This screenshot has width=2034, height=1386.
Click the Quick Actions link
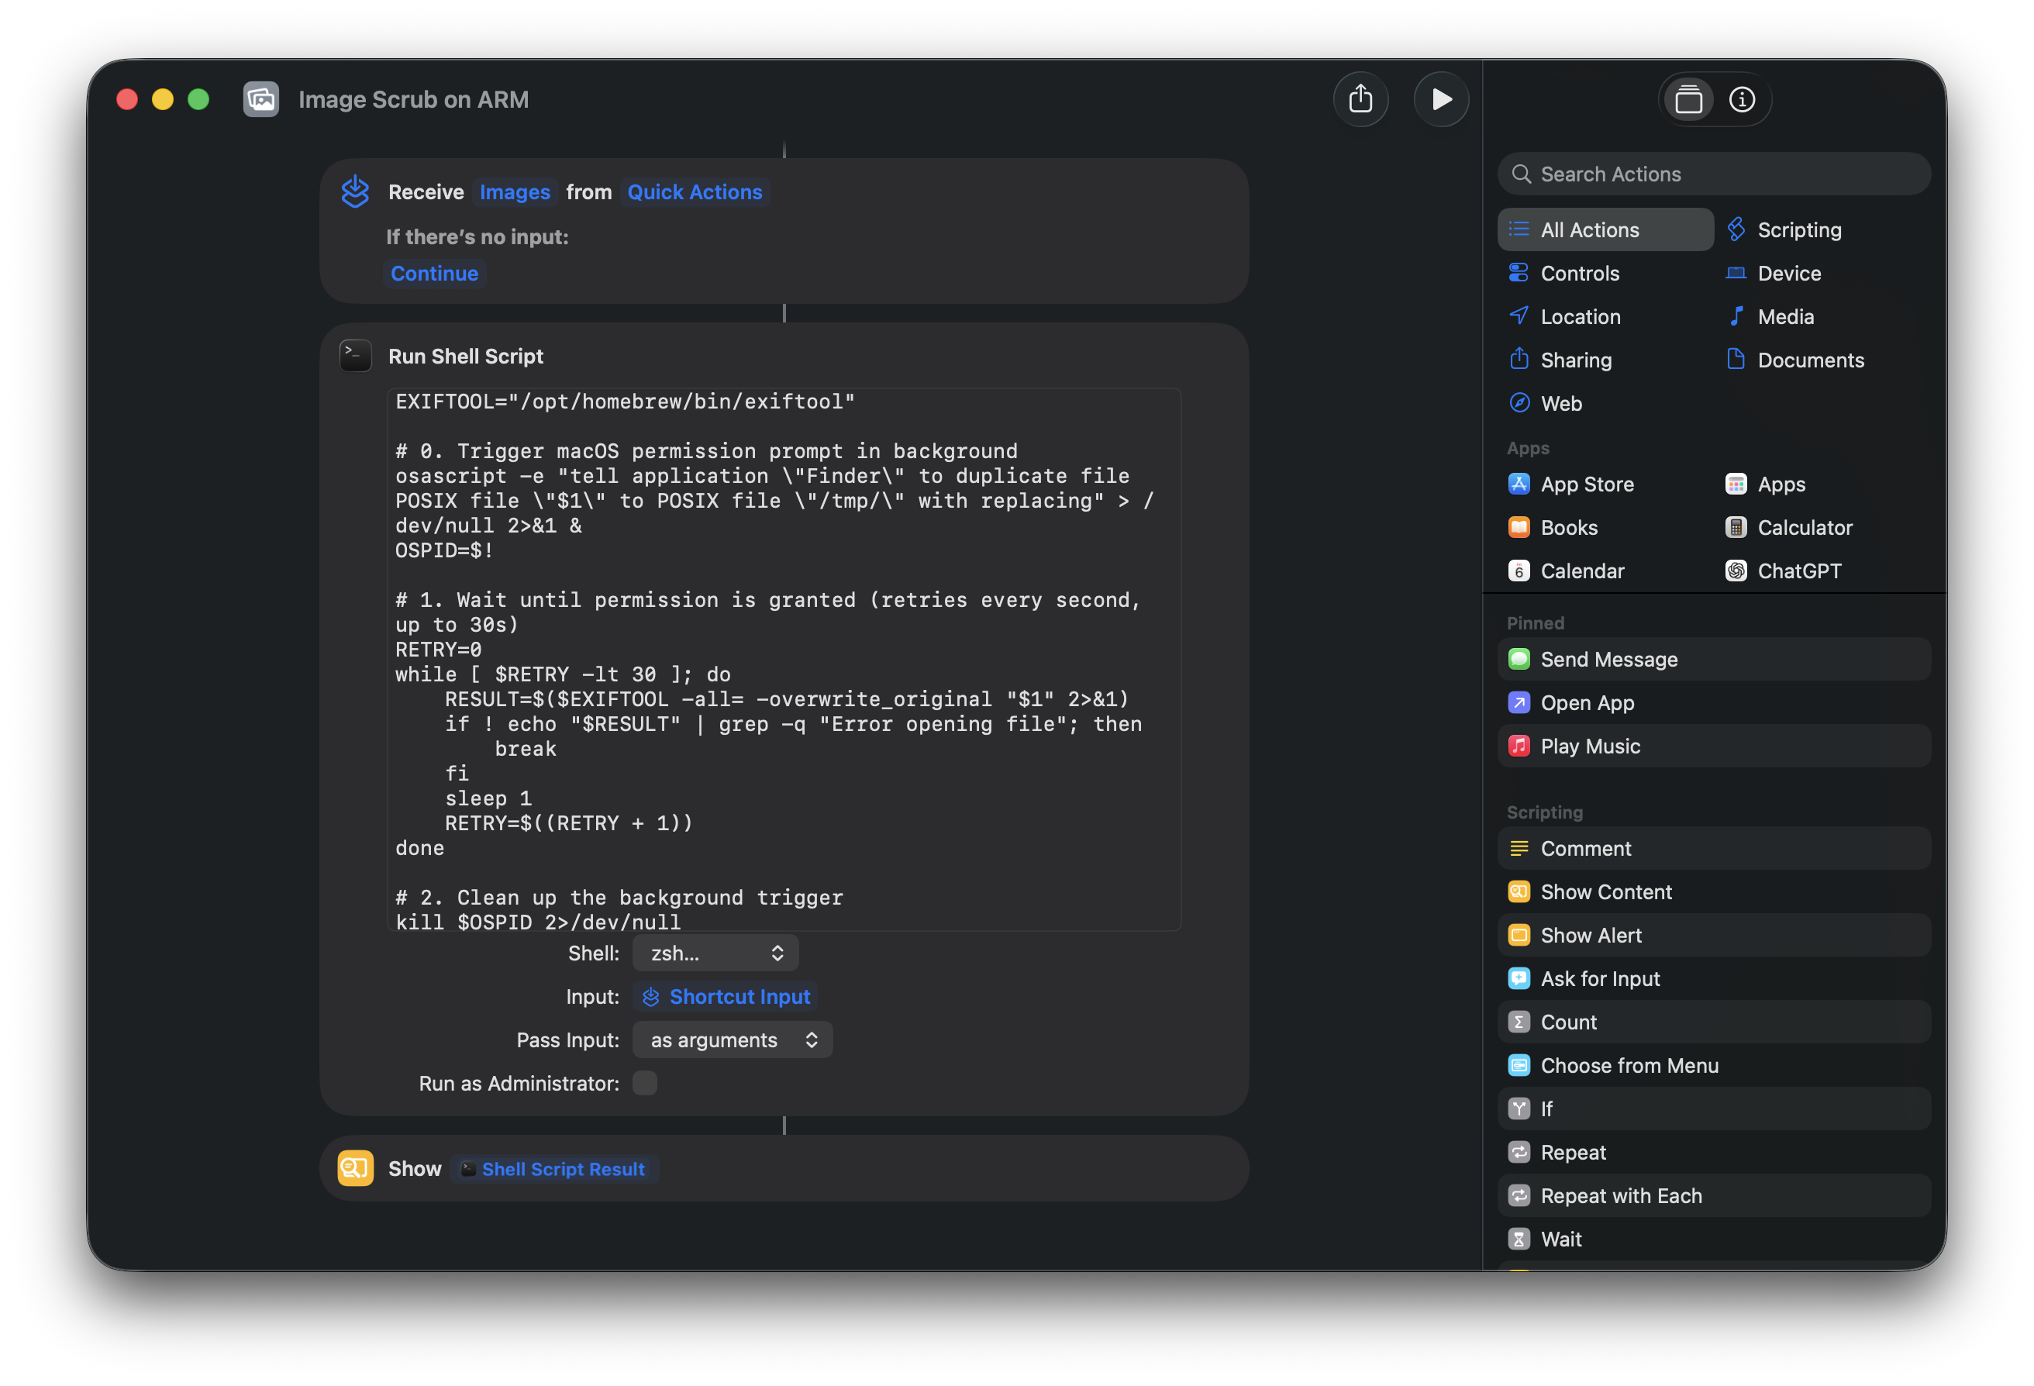tap(694, 191)
